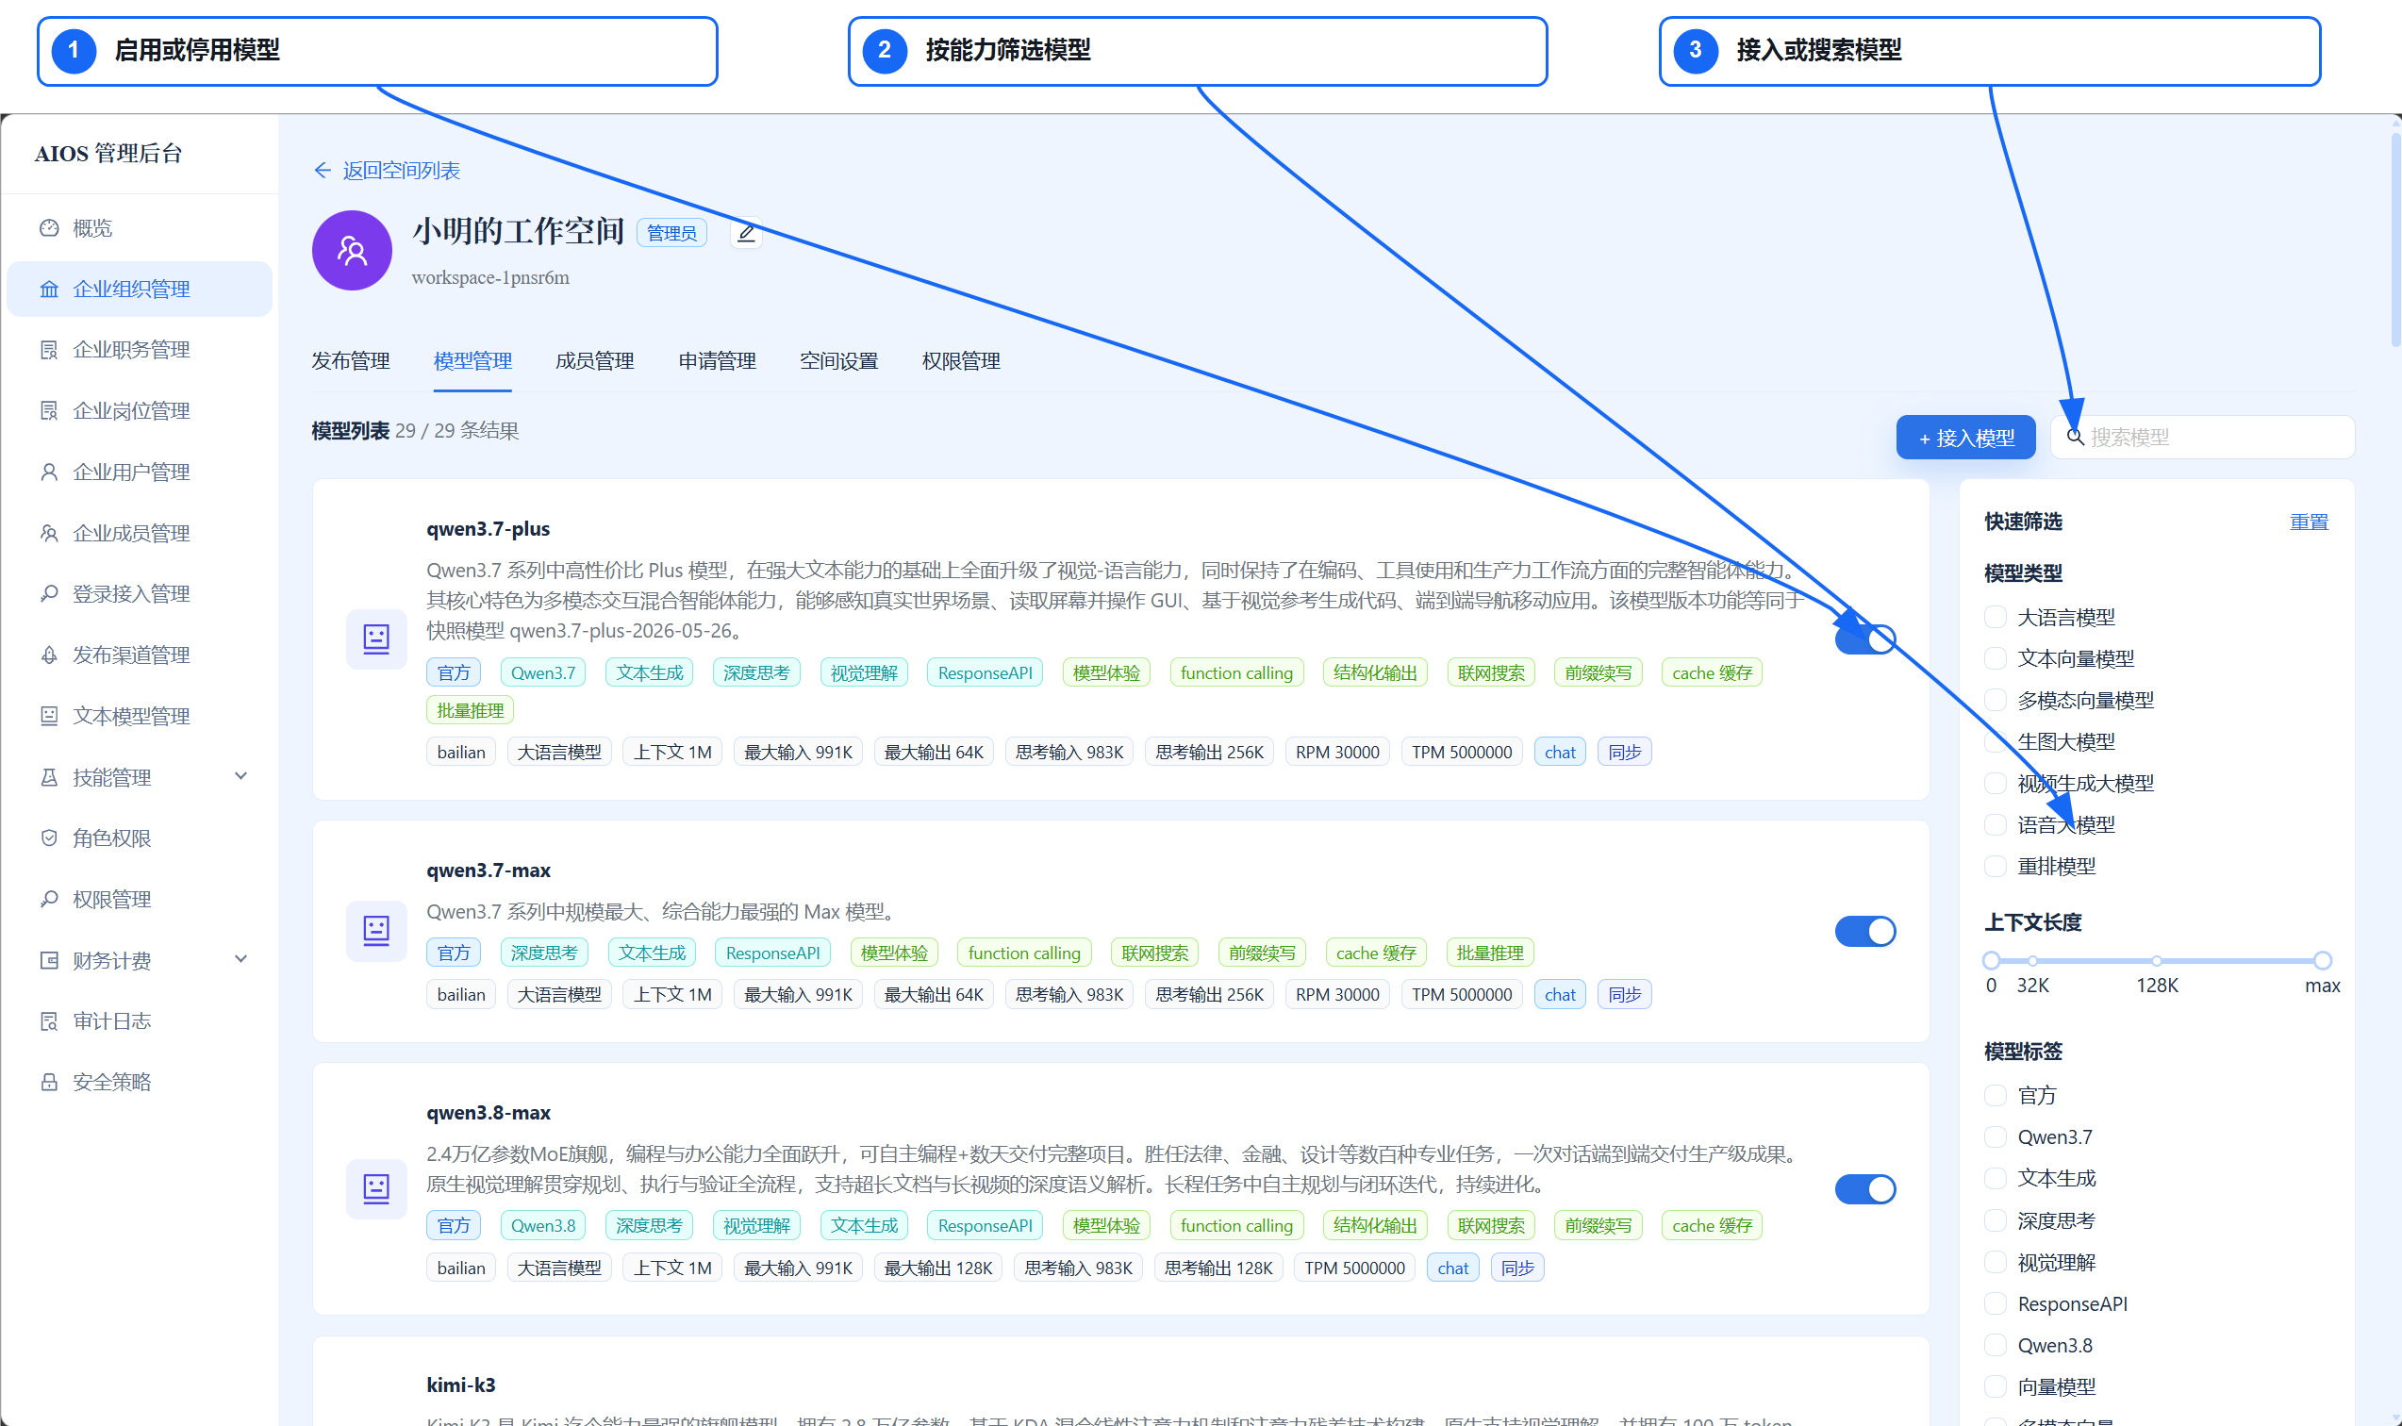Expand the 财务计费 sidebar submenu chevron
Screen dimensions: 2402x1426
241,959
